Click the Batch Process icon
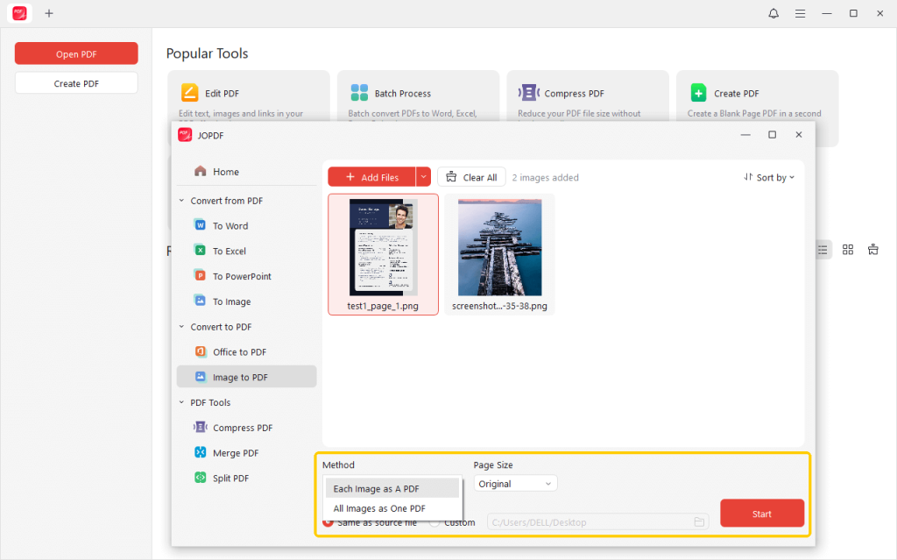 pos(359,93)
